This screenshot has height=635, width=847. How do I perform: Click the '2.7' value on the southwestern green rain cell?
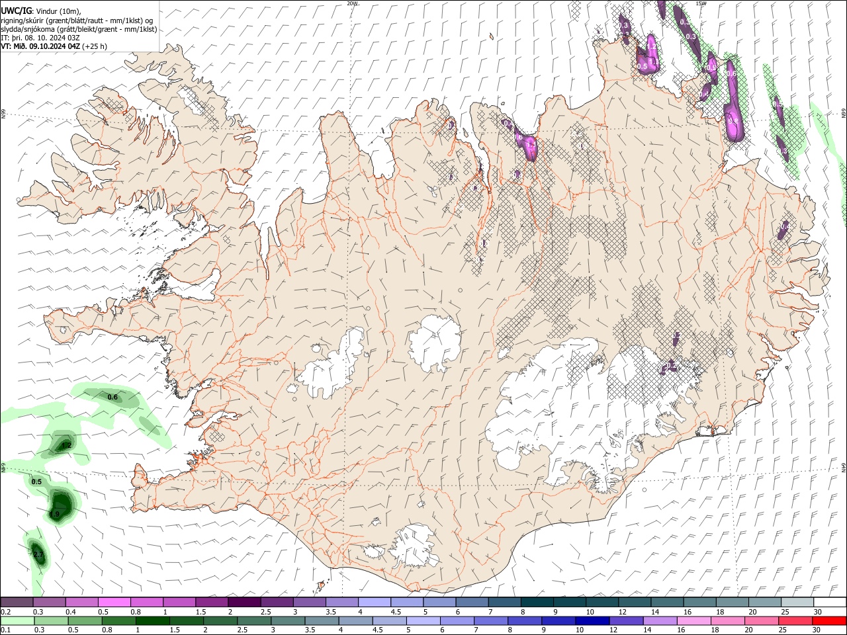(x=38, y=554)
